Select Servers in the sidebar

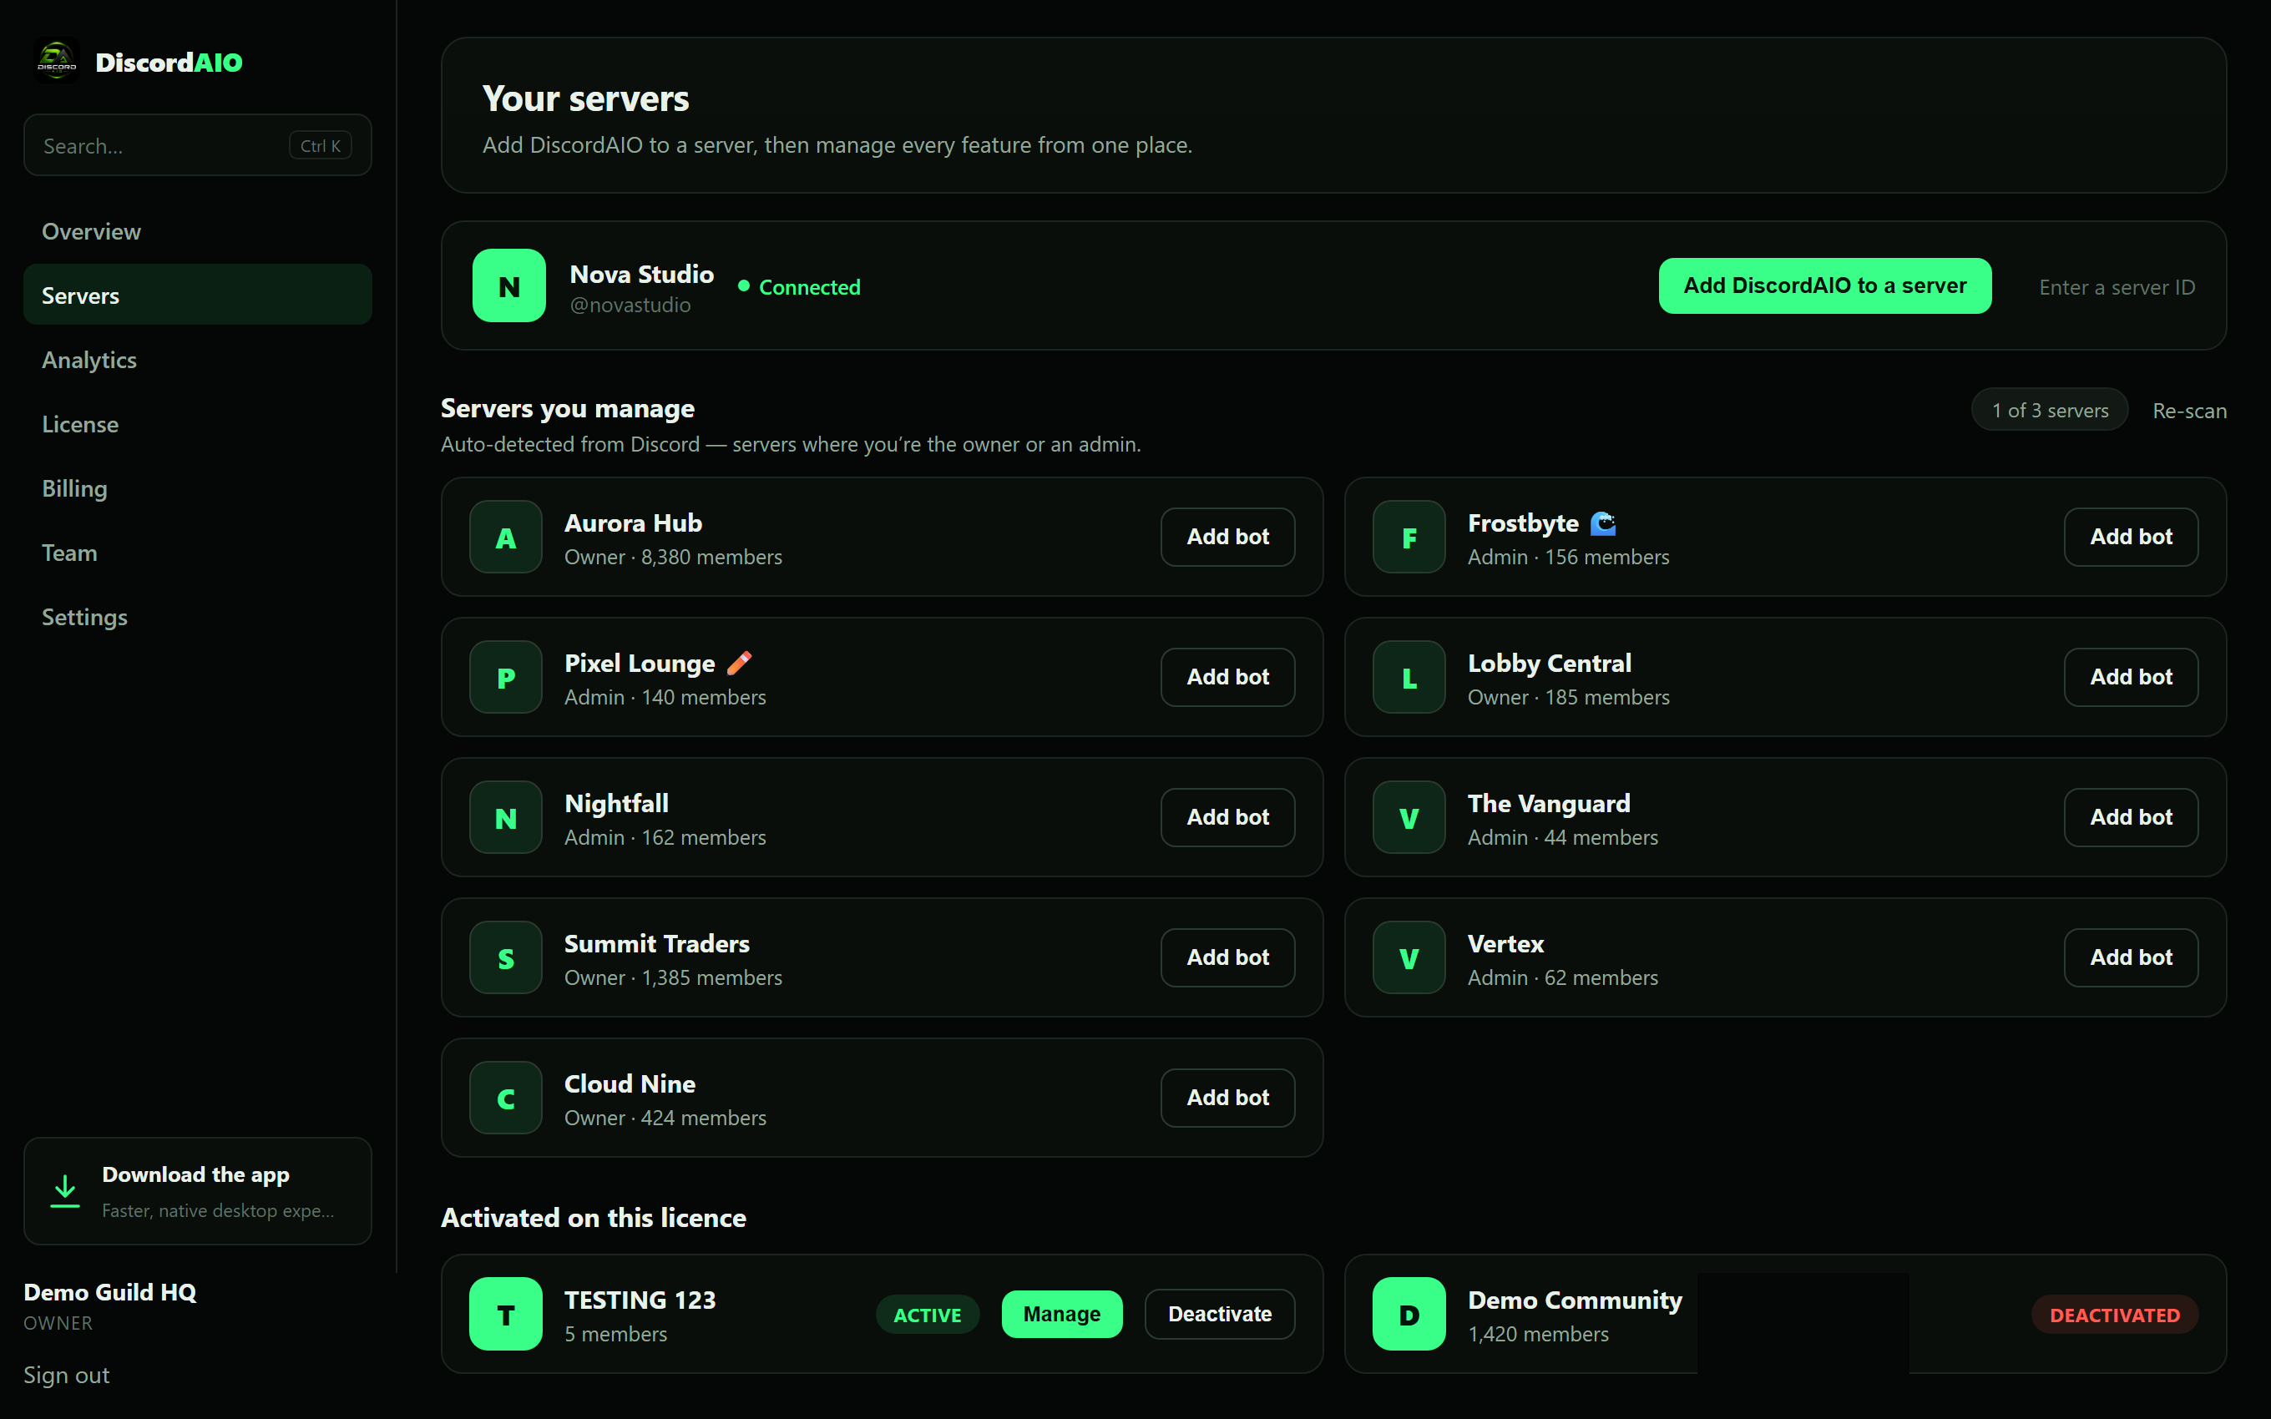tap(197, 295)
